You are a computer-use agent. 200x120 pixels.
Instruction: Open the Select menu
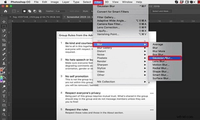pos(87,2)
